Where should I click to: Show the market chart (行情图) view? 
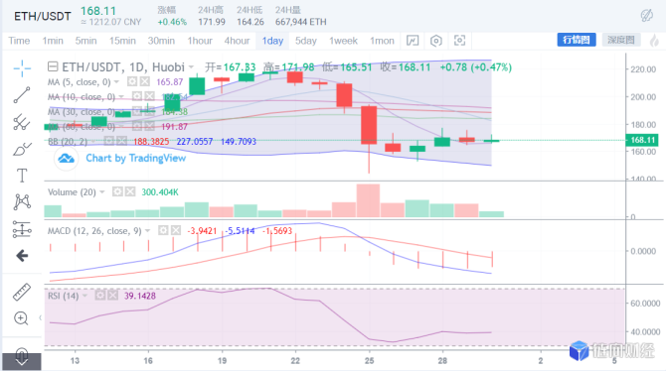pyautogui.click(x=577, y=40)
